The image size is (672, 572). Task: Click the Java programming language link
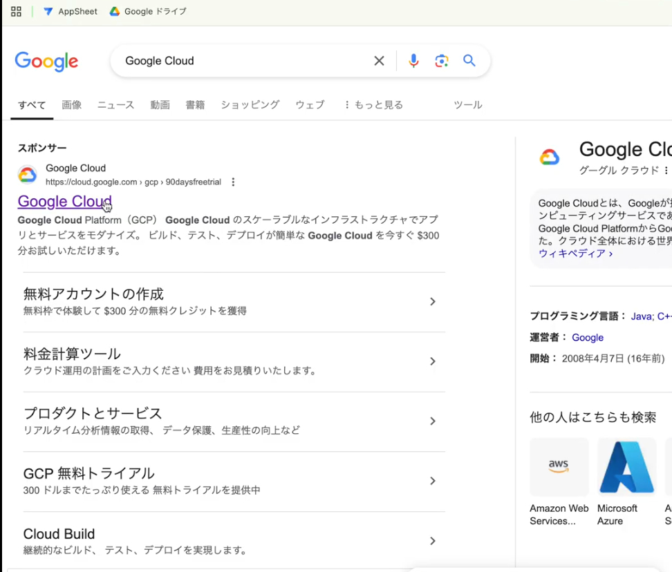tap(641, 316)
